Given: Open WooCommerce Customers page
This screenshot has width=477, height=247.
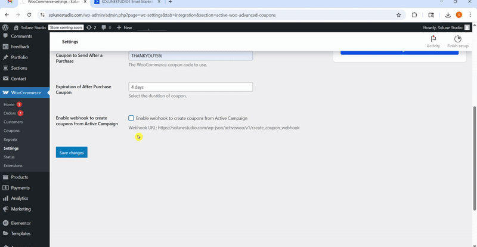Looking at the screenshot, I should pyautogui.click(x=13, y=122).
